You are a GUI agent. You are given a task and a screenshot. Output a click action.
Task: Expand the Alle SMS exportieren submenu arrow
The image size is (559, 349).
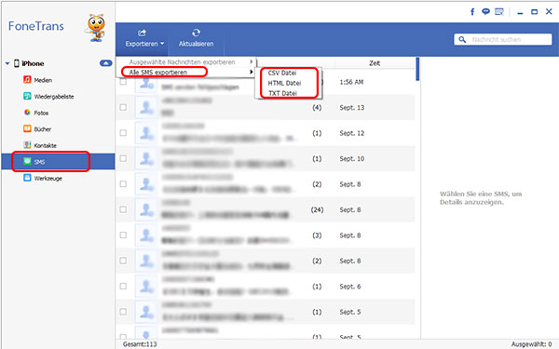(x=252, y=72)
